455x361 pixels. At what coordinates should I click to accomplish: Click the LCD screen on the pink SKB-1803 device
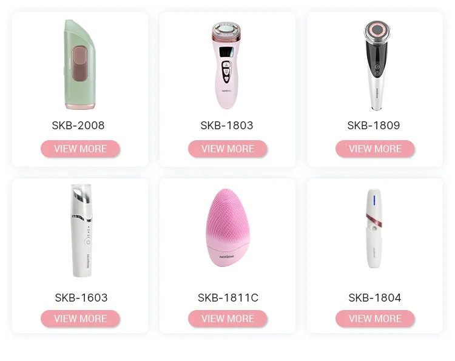[x=227, y=52]
